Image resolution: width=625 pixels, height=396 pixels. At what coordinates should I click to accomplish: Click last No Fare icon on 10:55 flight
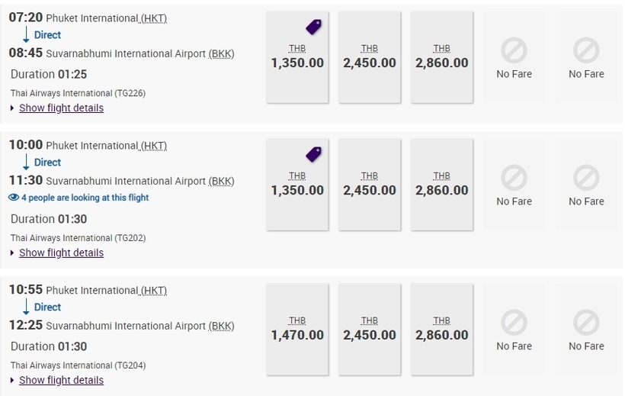pos(586,324)
